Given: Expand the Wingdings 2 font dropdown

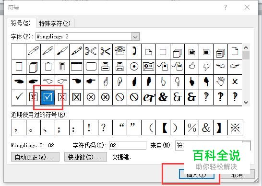Looking at the screenshot, I should [135, 36].
